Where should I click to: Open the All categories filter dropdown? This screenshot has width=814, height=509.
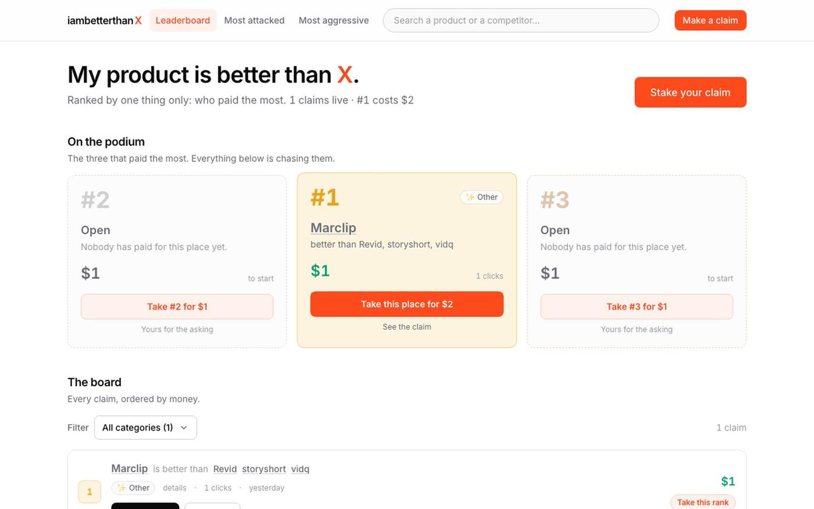[145, 428]
